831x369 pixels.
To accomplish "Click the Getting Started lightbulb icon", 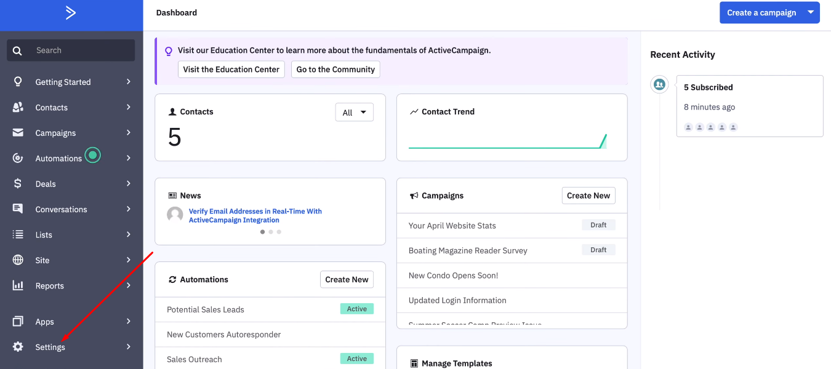I will [18, 82].
